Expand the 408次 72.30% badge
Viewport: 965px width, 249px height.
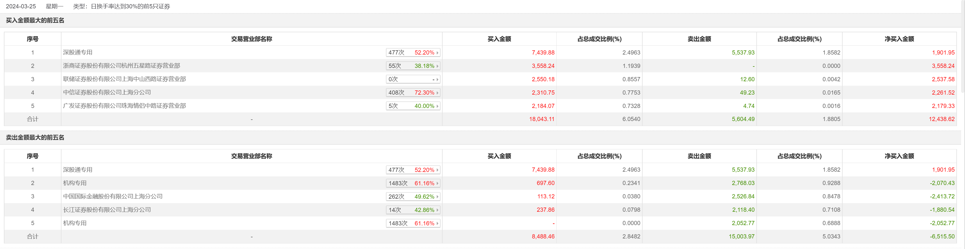[x=437, y=93]
